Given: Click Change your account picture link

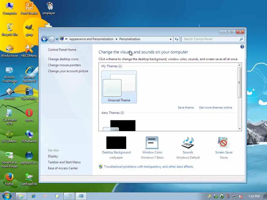Looking at the screenshot, I should pyautogui.click(x=68, y=71).
